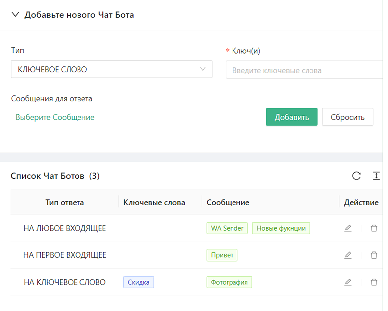Focus the Введите ключевые слова input field
The width and height of the screenshot is (388, 311).
coord(303,70)
